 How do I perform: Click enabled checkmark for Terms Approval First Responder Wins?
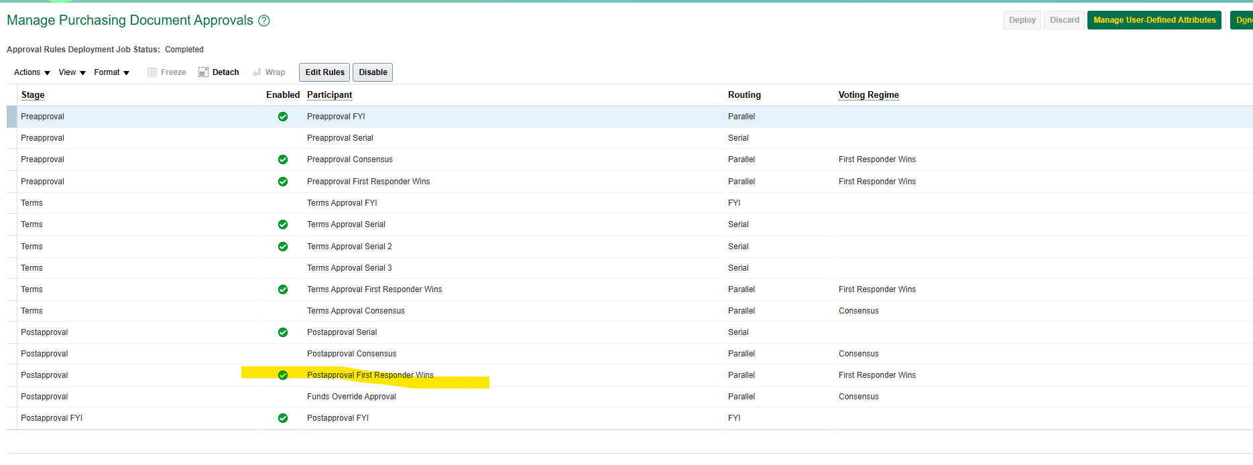pos(283,289)
